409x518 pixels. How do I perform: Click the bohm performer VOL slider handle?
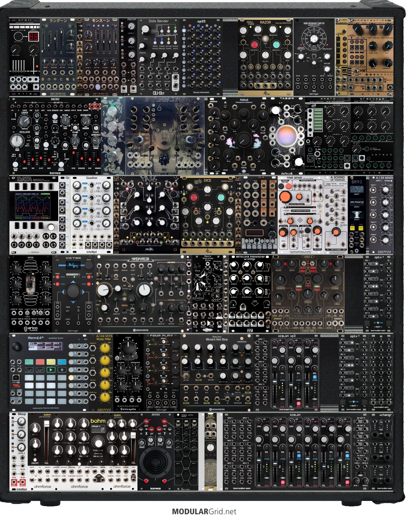click(x=47, y=424)
